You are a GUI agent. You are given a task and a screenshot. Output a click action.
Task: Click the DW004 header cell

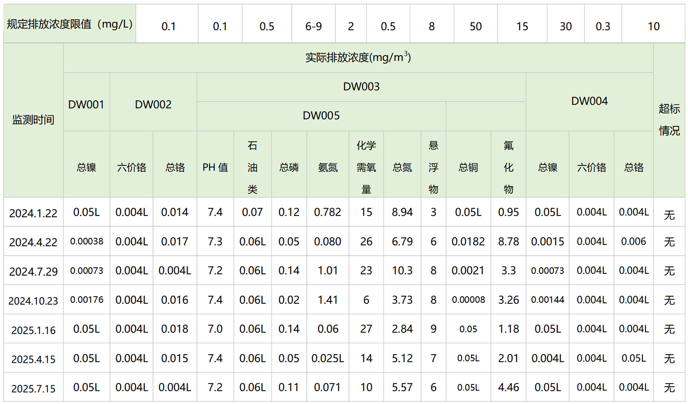(x=589, y=101)
